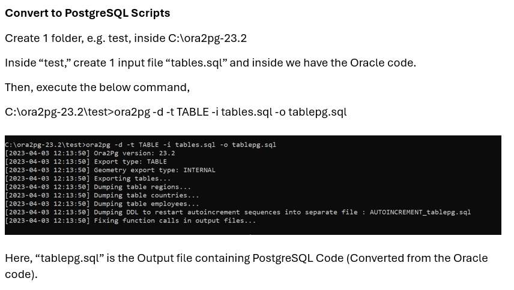Click the TABLE option in the command paragraph
The height and width of the screenshot is (290, 514).
coord(192,112)
